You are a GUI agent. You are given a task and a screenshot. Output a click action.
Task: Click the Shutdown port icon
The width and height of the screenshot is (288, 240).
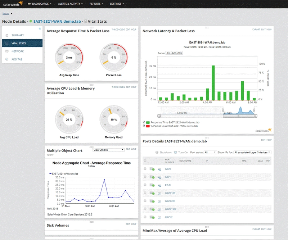tap(157, 153)
